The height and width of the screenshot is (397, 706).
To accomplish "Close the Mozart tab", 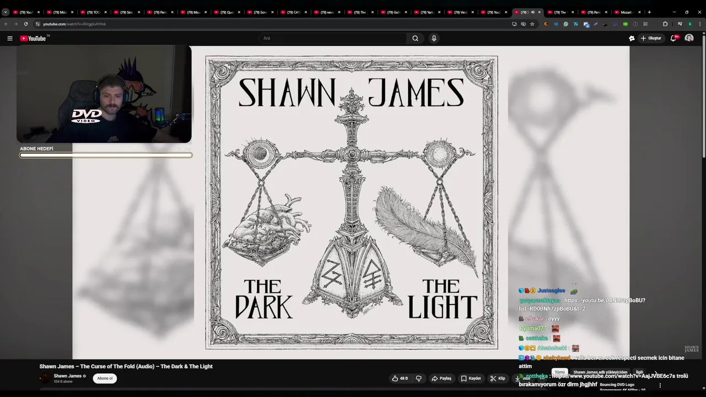I will 640,12.
